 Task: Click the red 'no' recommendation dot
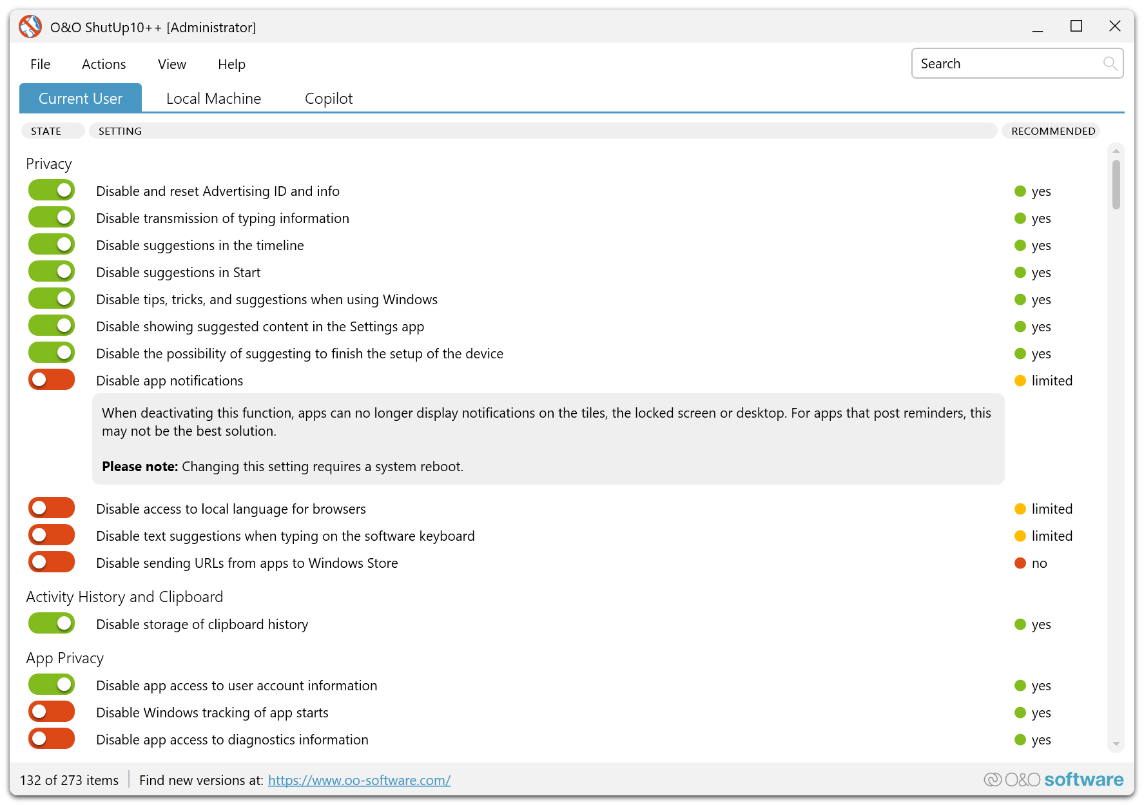(x=1020, y=563)
